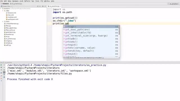Open help via the question mark icon
Screen dimensions: 180x101
[1, 81]
